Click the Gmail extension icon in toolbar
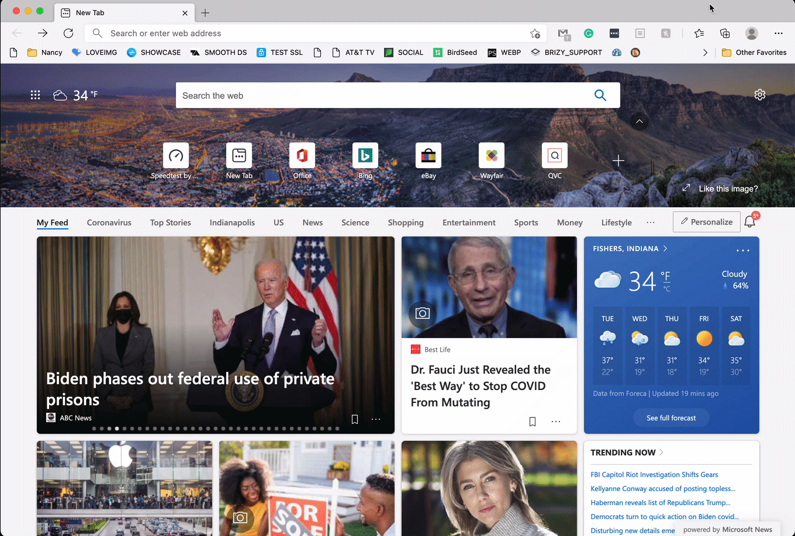The image size is (795, 536). (x=563, y=33)
